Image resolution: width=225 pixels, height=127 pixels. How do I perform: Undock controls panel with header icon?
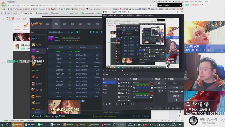(x=183, y=79)
